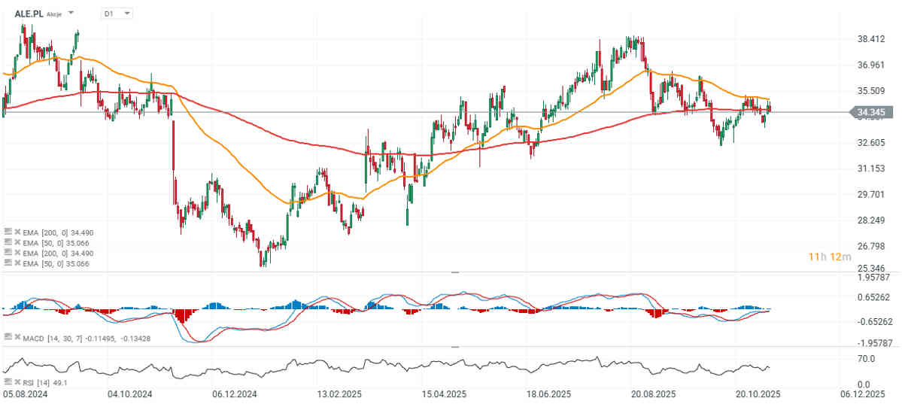Grab the resize handle above the RSI panel
The image size is (902, 407).
point(454,347)
